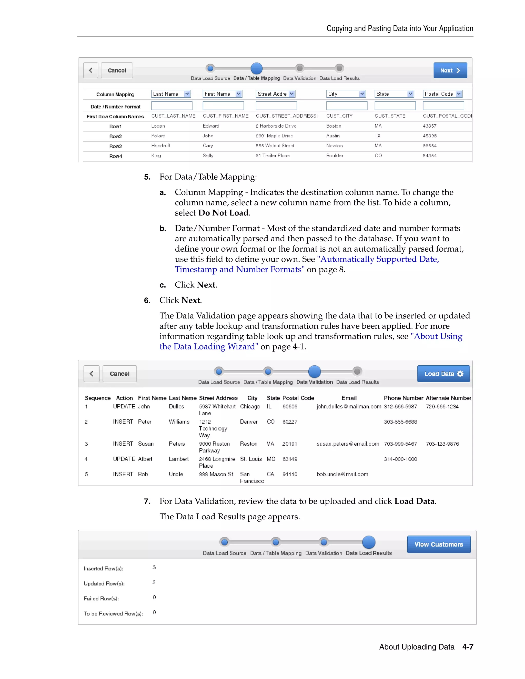Open the Street Addre column mapping dropdown
This screenshot has height=679, width=525.
(276, 94)
